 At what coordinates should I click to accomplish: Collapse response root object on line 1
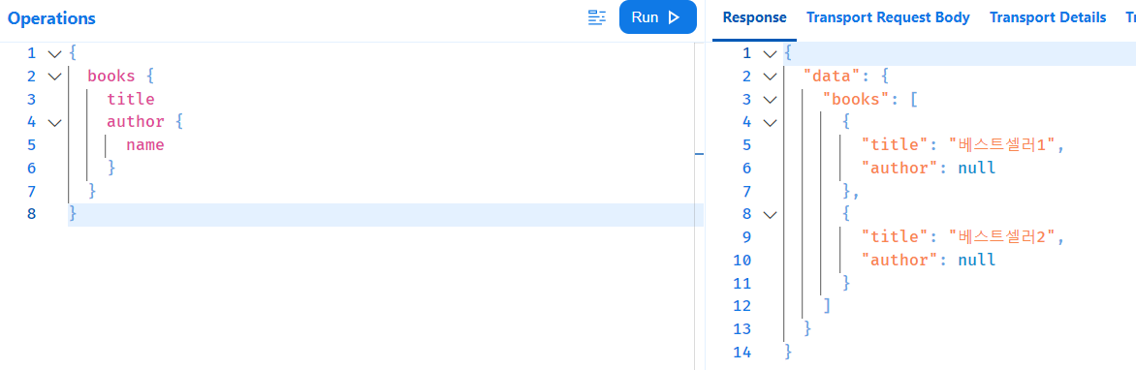[771, 53]
